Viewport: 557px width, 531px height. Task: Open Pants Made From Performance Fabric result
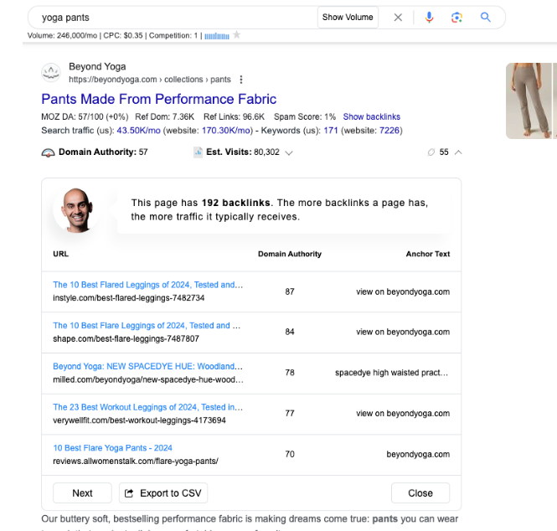158,99
